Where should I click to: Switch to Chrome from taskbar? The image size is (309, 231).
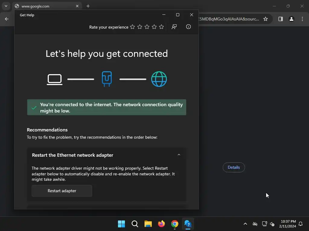(175, 224)
